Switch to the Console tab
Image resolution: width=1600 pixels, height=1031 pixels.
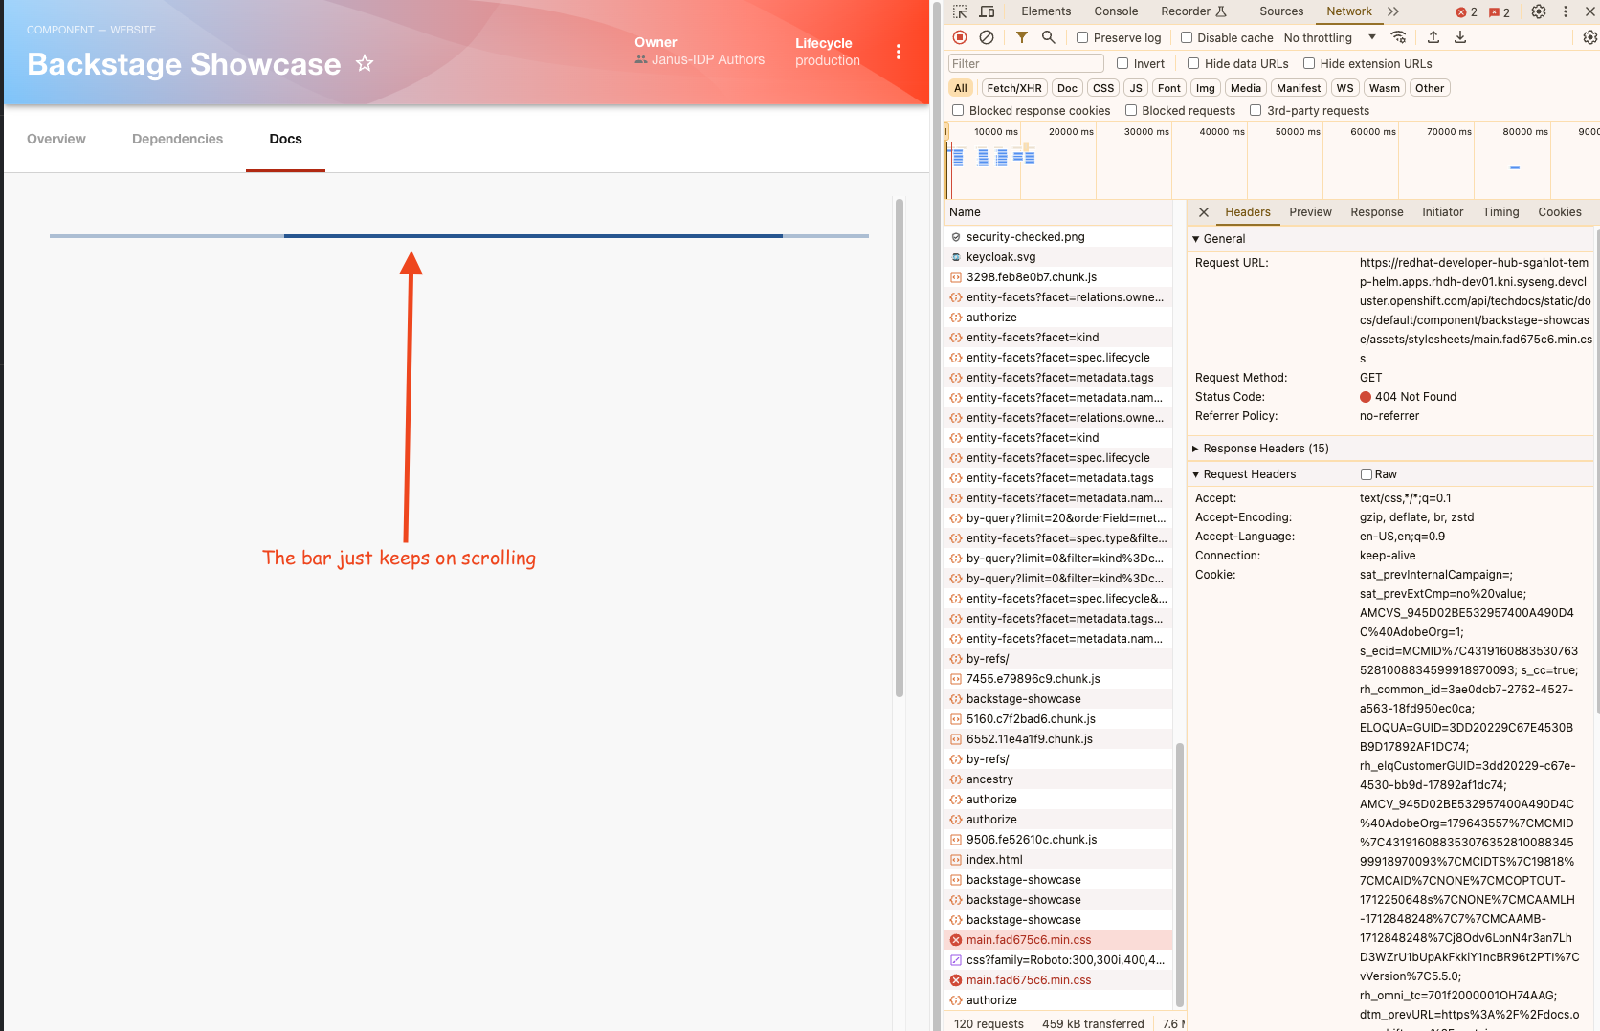(1116, 11)
